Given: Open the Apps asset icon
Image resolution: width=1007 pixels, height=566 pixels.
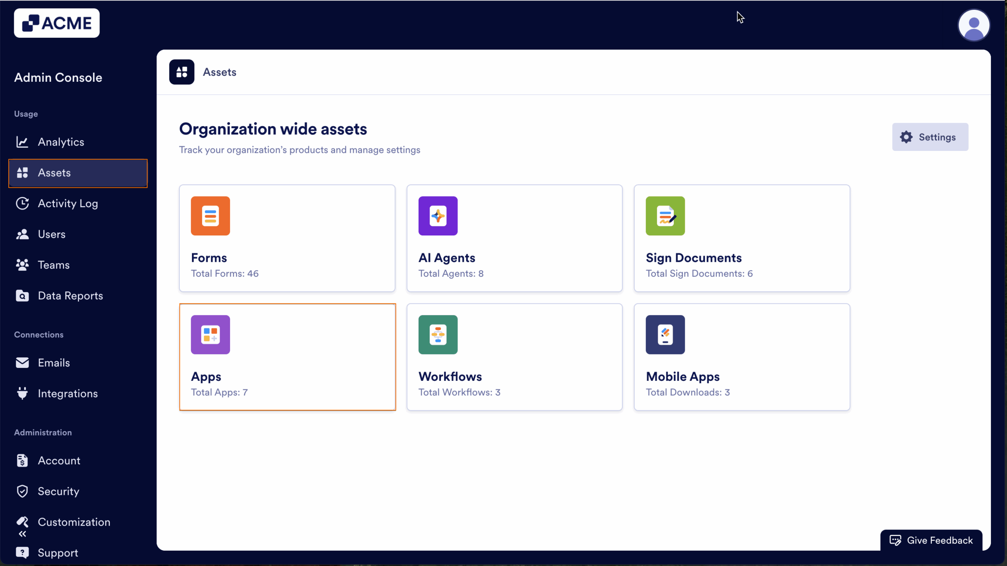Looking at the screenshot, I should pyautogui.click(x=210, y=334).
